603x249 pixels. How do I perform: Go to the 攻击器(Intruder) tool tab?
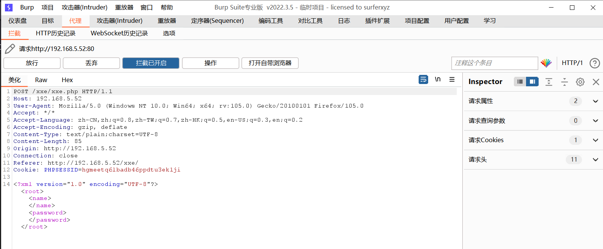pos(120,21)
